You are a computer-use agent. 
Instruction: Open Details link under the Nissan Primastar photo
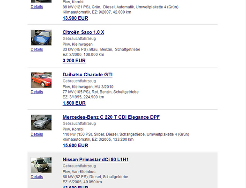(x=37, y=177)
